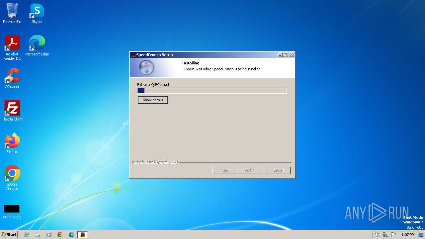
Task: Click the Extract: Qt5Core.dll status text
Action: pyautogui.click(x=153, y=85)
